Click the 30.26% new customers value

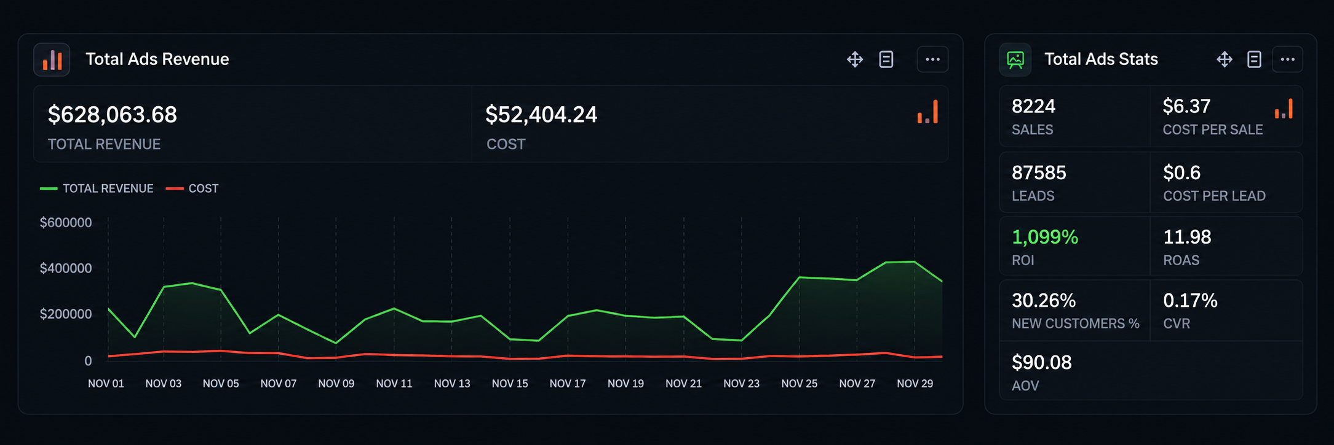(x=1044, y=301)
